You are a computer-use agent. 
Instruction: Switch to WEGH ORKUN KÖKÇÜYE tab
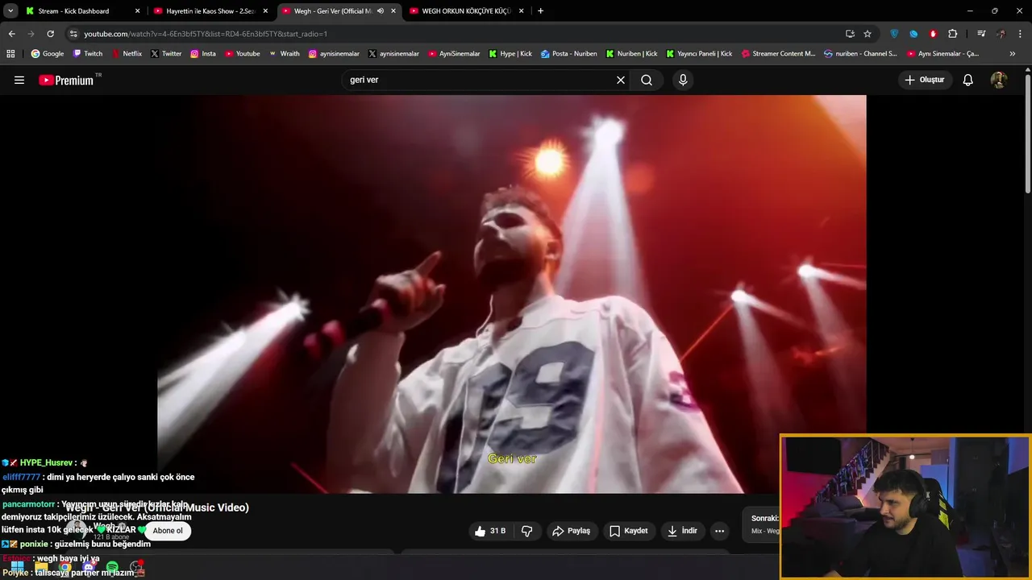(x=466, y=11)
